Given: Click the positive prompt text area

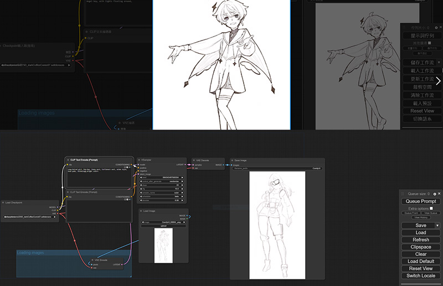Looking at the screenshot, I should 99,178.
